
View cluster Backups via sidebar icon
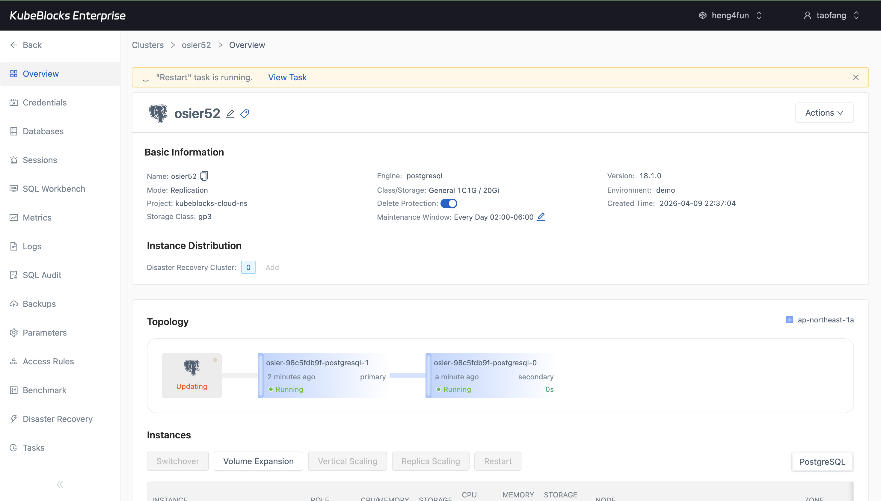[x=39, y=304]
